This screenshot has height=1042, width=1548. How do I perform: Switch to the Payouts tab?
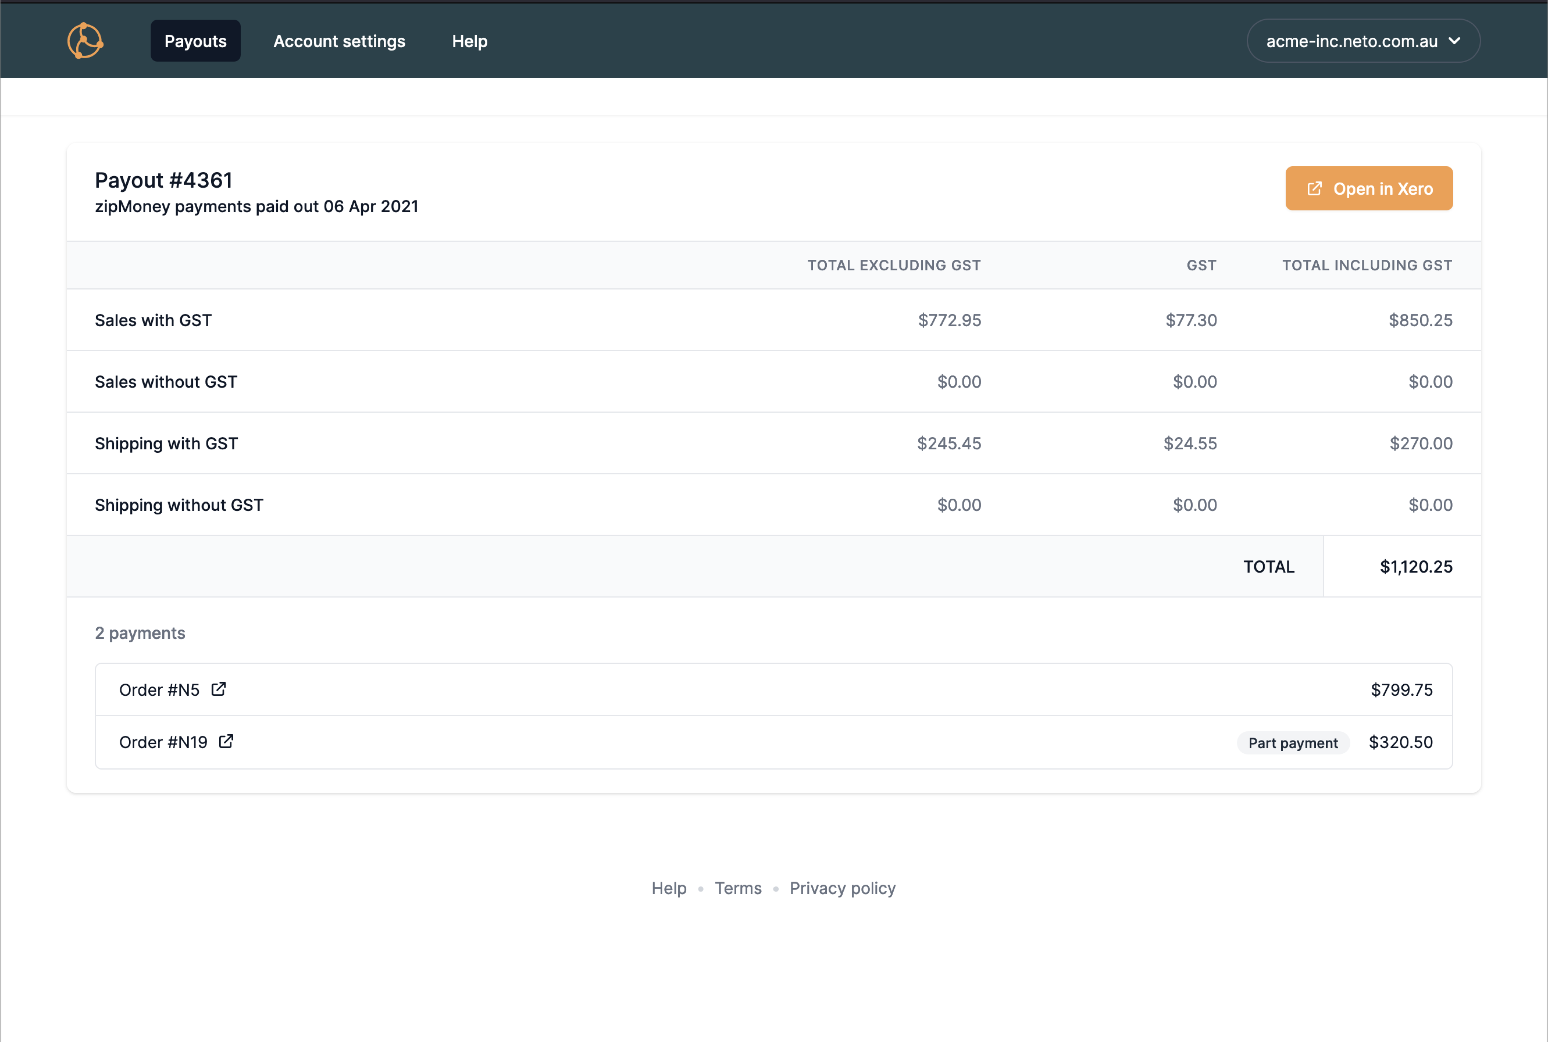(x=195, y=41)
